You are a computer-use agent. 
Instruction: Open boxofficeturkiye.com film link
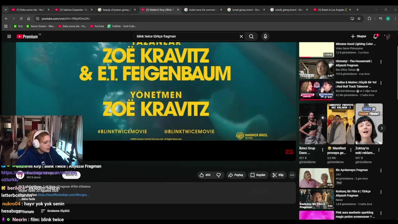coord(63,195)
